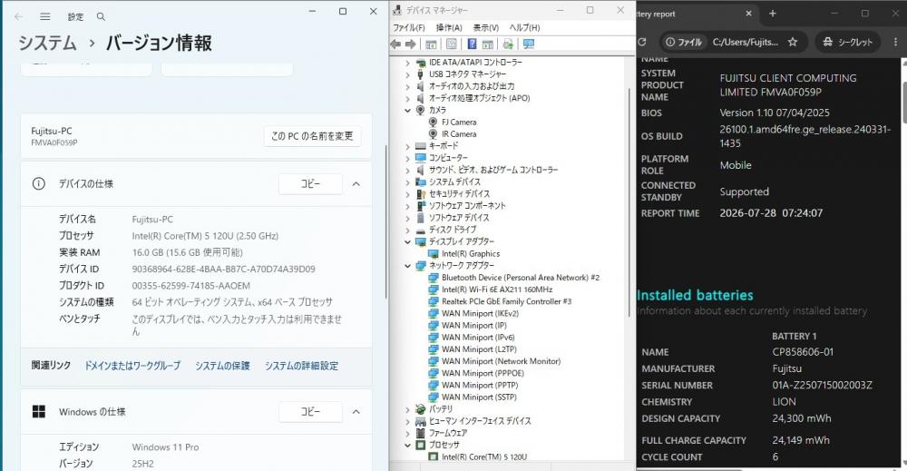The image size is (907, 471).
Task: Open the ファイル(F) menu
Action: (x=409, y=27)
